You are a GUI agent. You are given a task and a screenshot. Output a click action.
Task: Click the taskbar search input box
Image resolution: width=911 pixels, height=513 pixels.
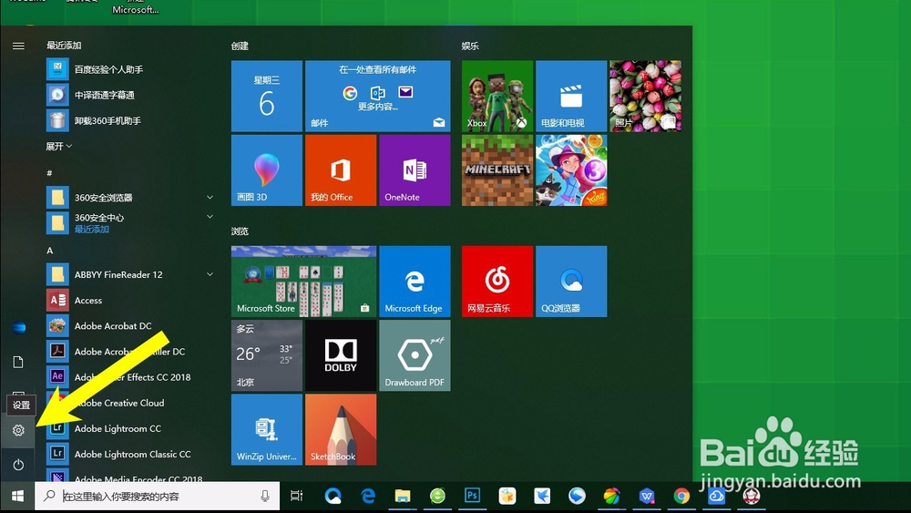coord(157,497)
